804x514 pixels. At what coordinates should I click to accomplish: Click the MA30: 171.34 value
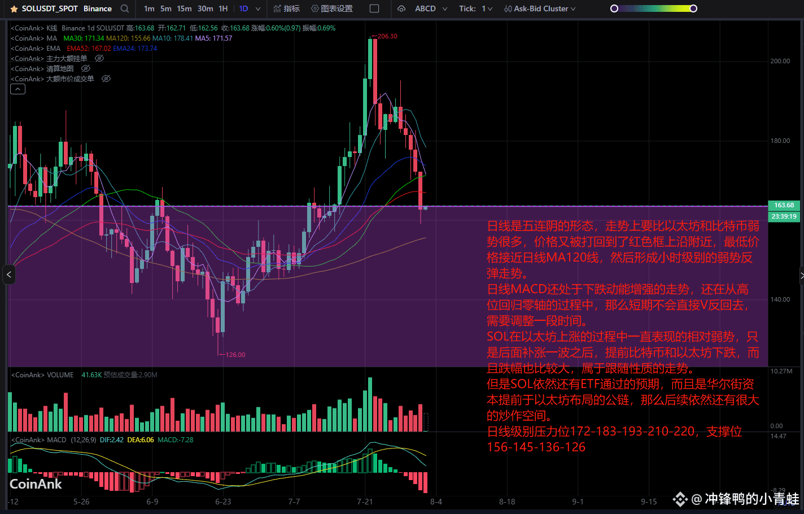(84, 38)
